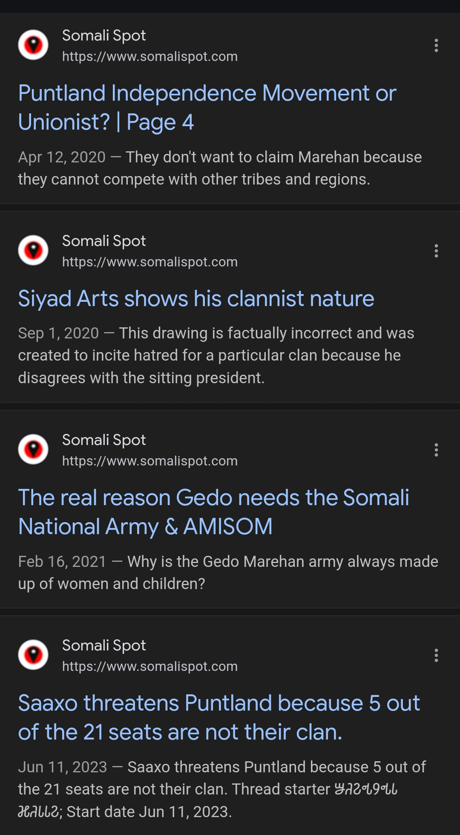The image size is (460, 835).
Task: Click Somali Spot favicon above Gedo result
Action: [33, 450]
